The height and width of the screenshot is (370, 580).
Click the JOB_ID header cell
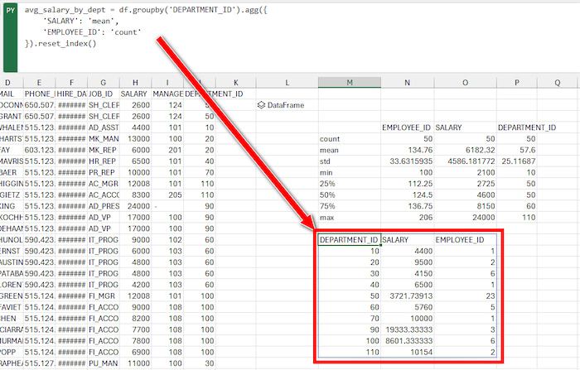[x=102, y=94]
